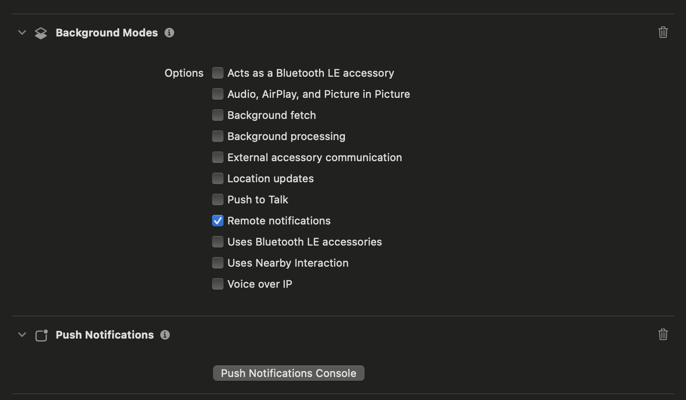This screenshot has height=400, width=686.
Task: Click the Push Notifications capability icon
Action: pyautogui.click(x=42, y=335)
